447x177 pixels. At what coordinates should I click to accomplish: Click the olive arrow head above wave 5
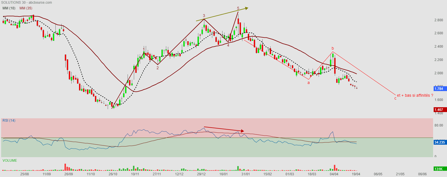(246, 8)
